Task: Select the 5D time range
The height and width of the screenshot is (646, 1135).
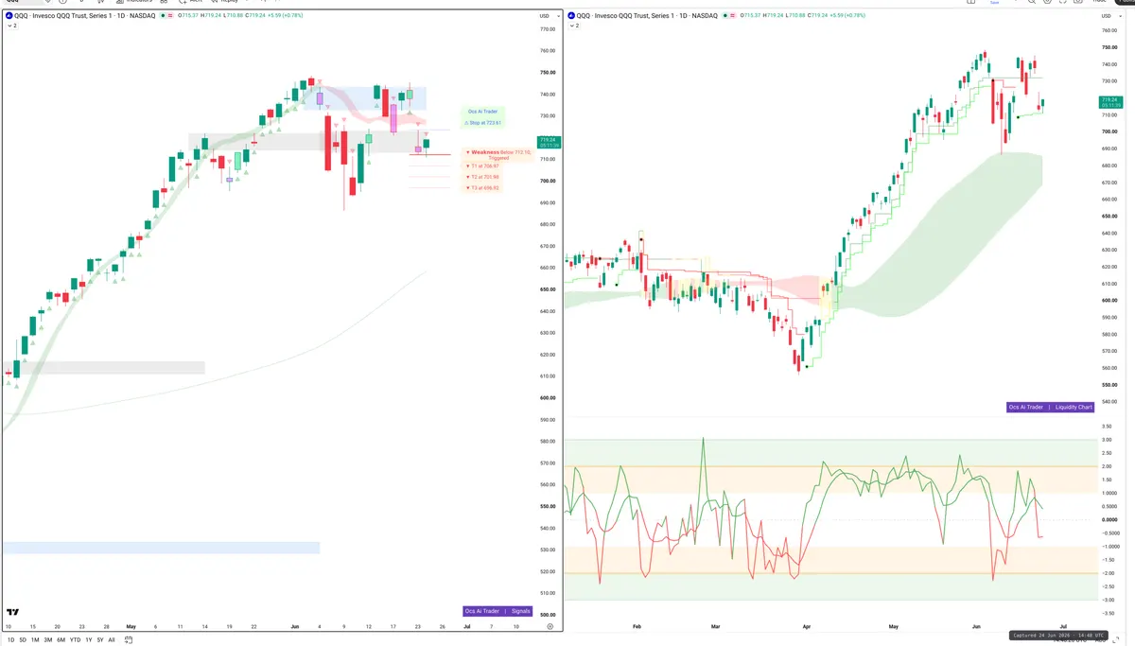Action: (x=23, y=639)
